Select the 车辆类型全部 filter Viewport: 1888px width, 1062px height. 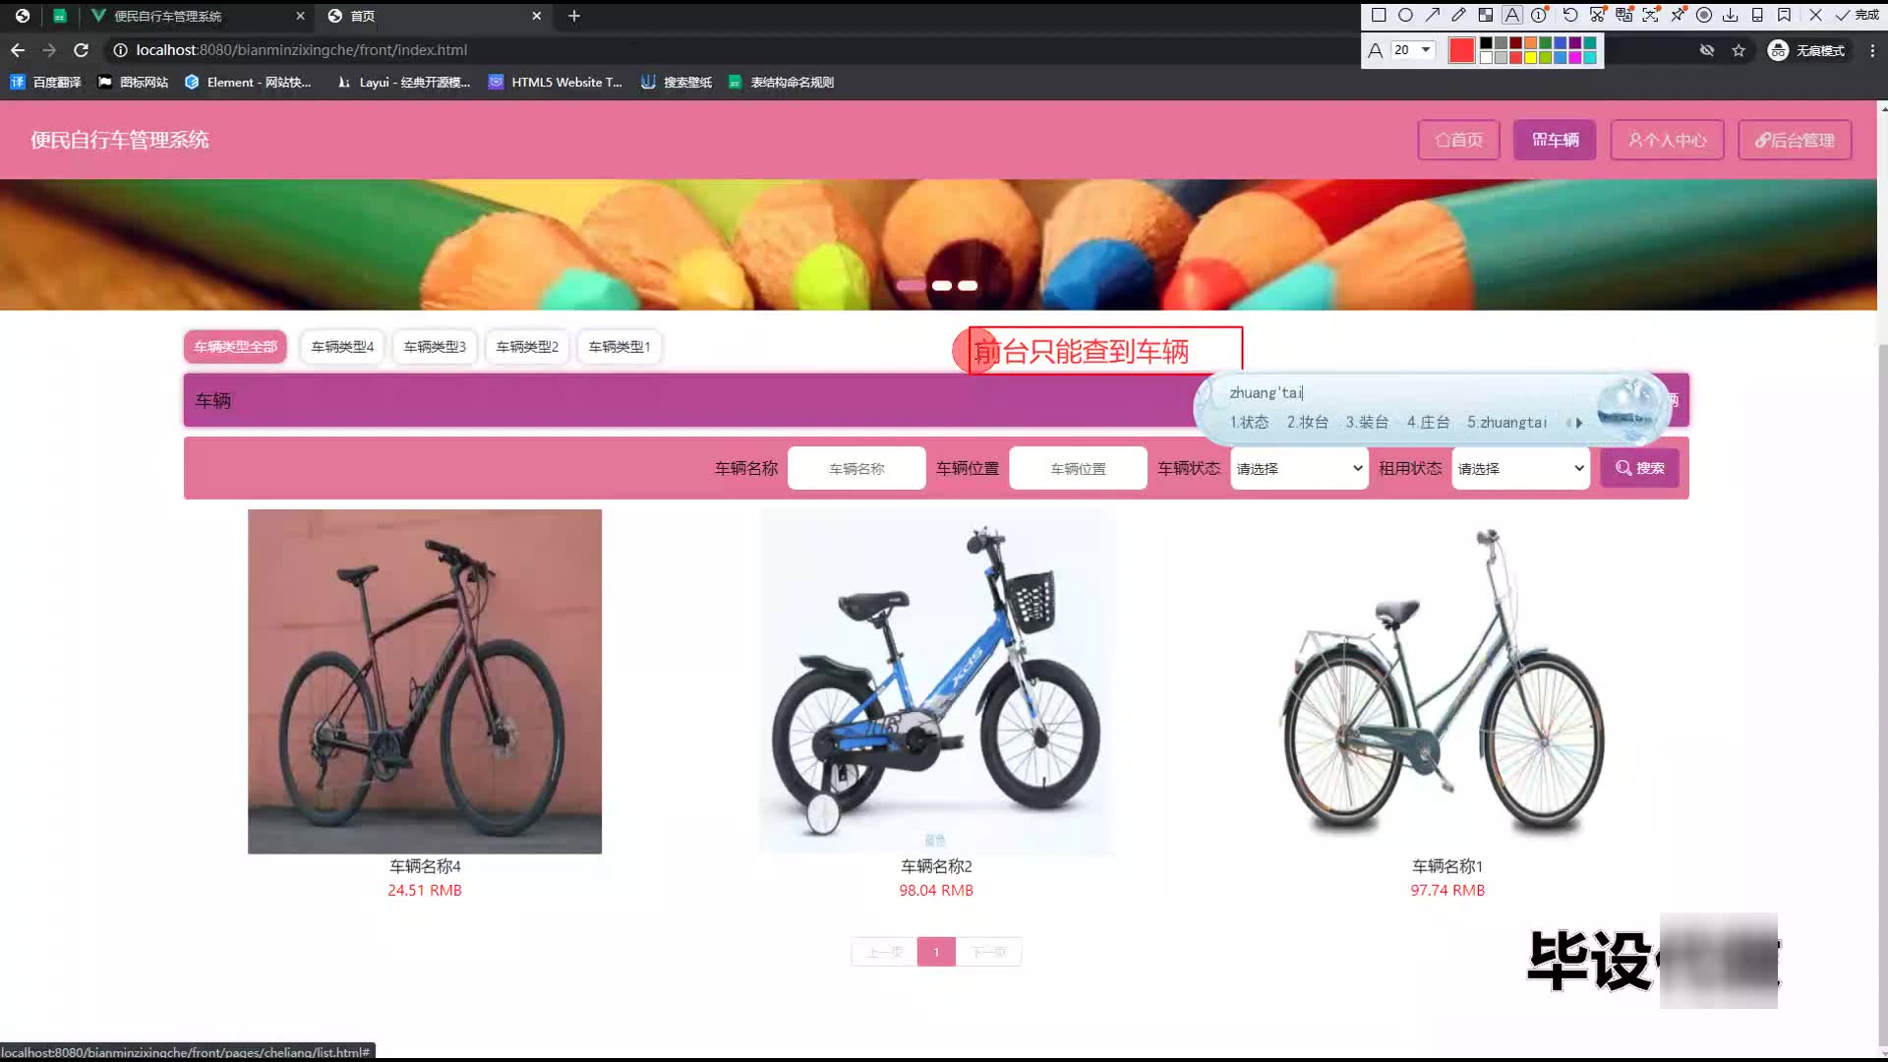(235, 346)
